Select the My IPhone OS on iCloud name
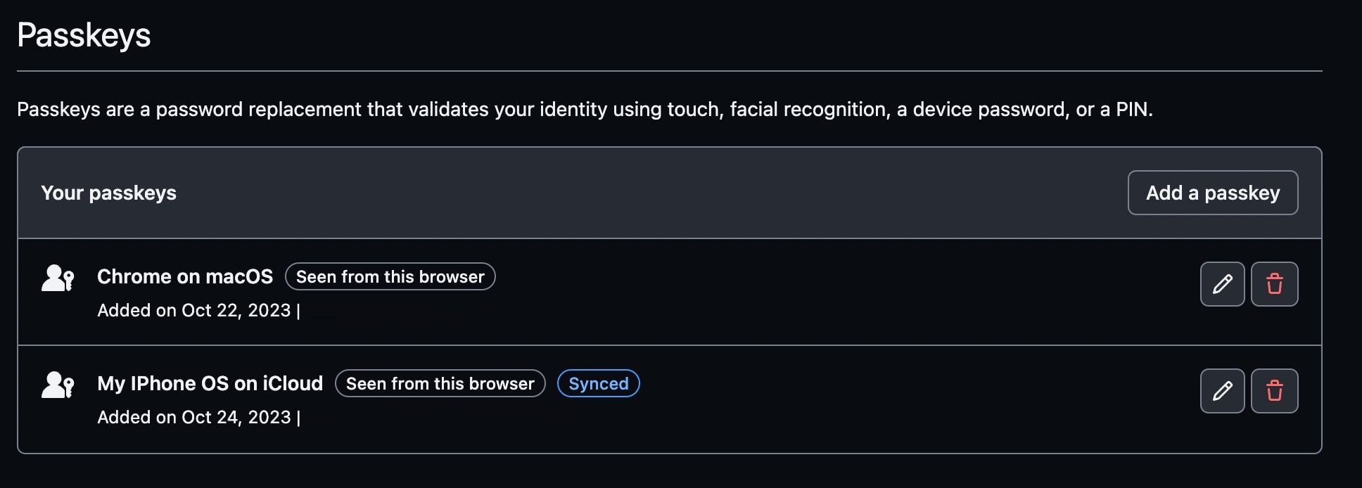This screenshot has height=488, width=1362. coord(210,383)
